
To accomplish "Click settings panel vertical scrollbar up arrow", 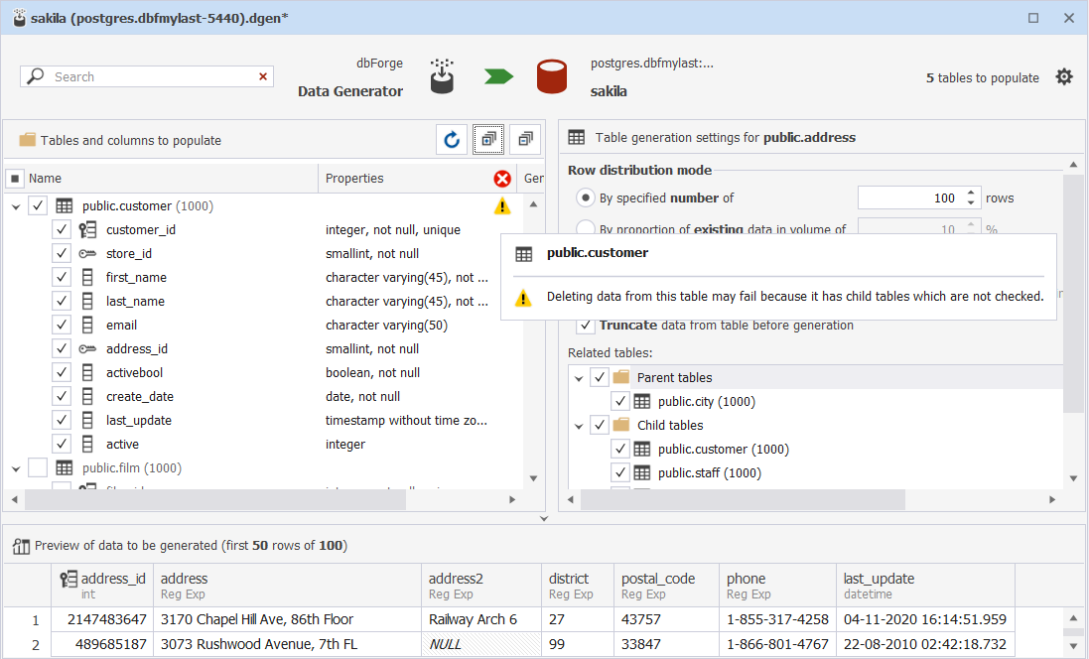I will (1073, 165).
